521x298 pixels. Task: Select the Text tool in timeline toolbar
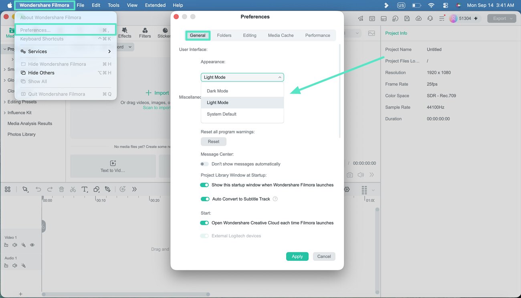click(x=85, y=189)
